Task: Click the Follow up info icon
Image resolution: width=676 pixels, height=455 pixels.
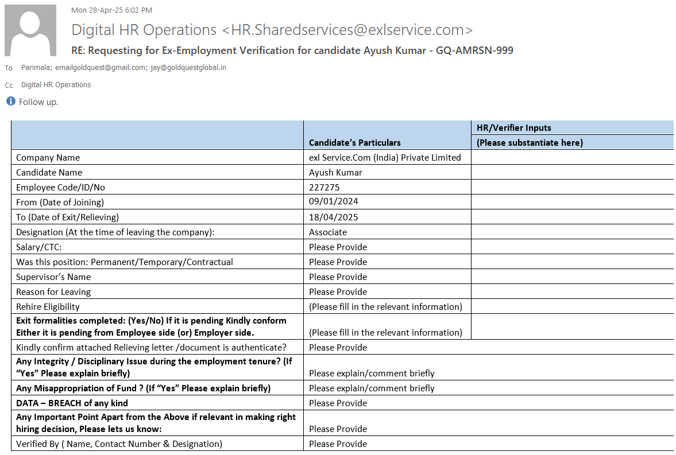Action: (x=11, y=101)
